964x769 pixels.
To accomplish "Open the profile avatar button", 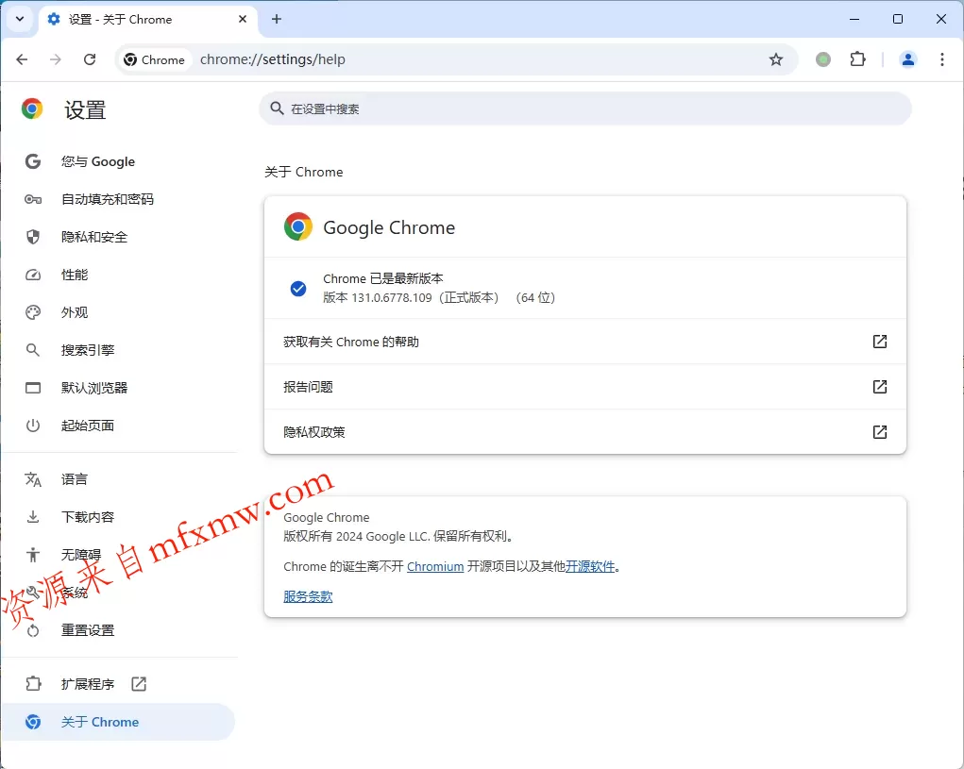I will (908, 59).
